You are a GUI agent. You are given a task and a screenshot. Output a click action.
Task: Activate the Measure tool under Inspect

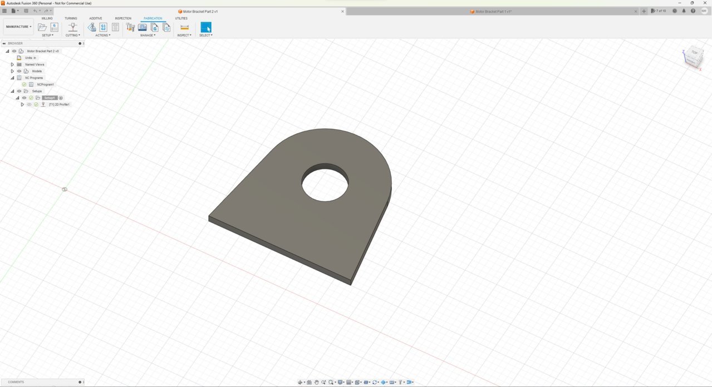point(185,27)
